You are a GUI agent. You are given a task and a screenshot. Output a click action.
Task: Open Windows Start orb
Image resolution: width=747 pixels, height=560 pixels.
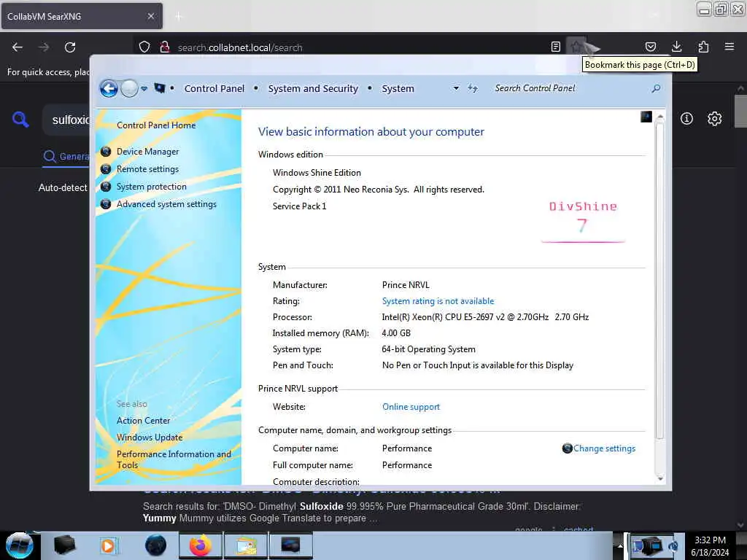20,545
